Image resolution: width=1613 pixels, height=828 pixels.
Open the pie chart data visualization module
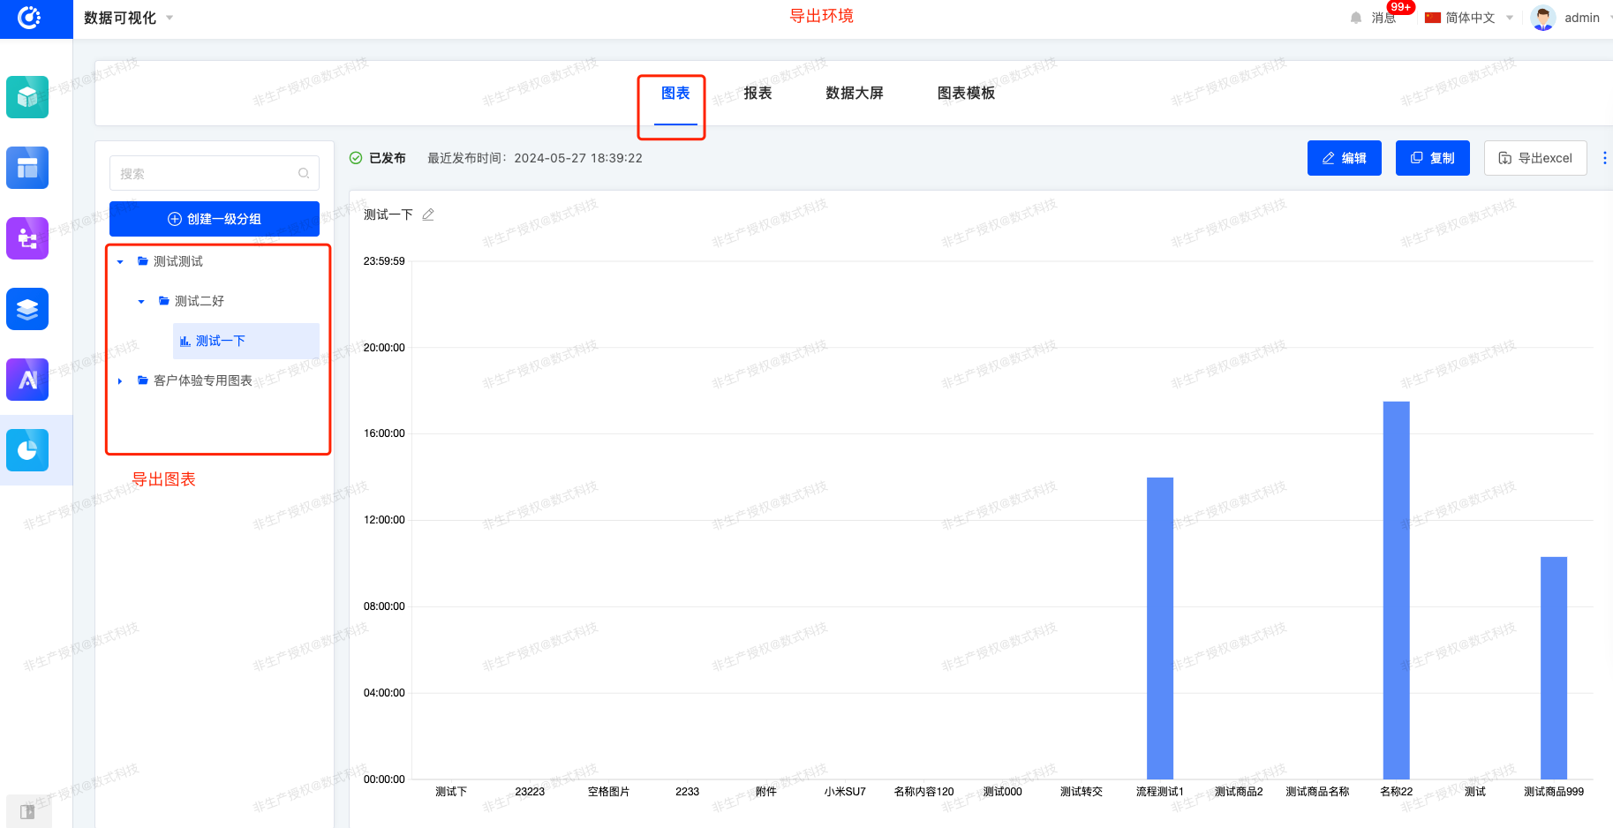tap(27, 450)
